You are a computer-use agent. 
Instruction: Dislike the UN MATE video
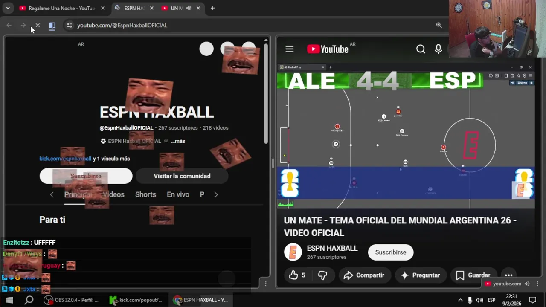[x=322, y=275]
